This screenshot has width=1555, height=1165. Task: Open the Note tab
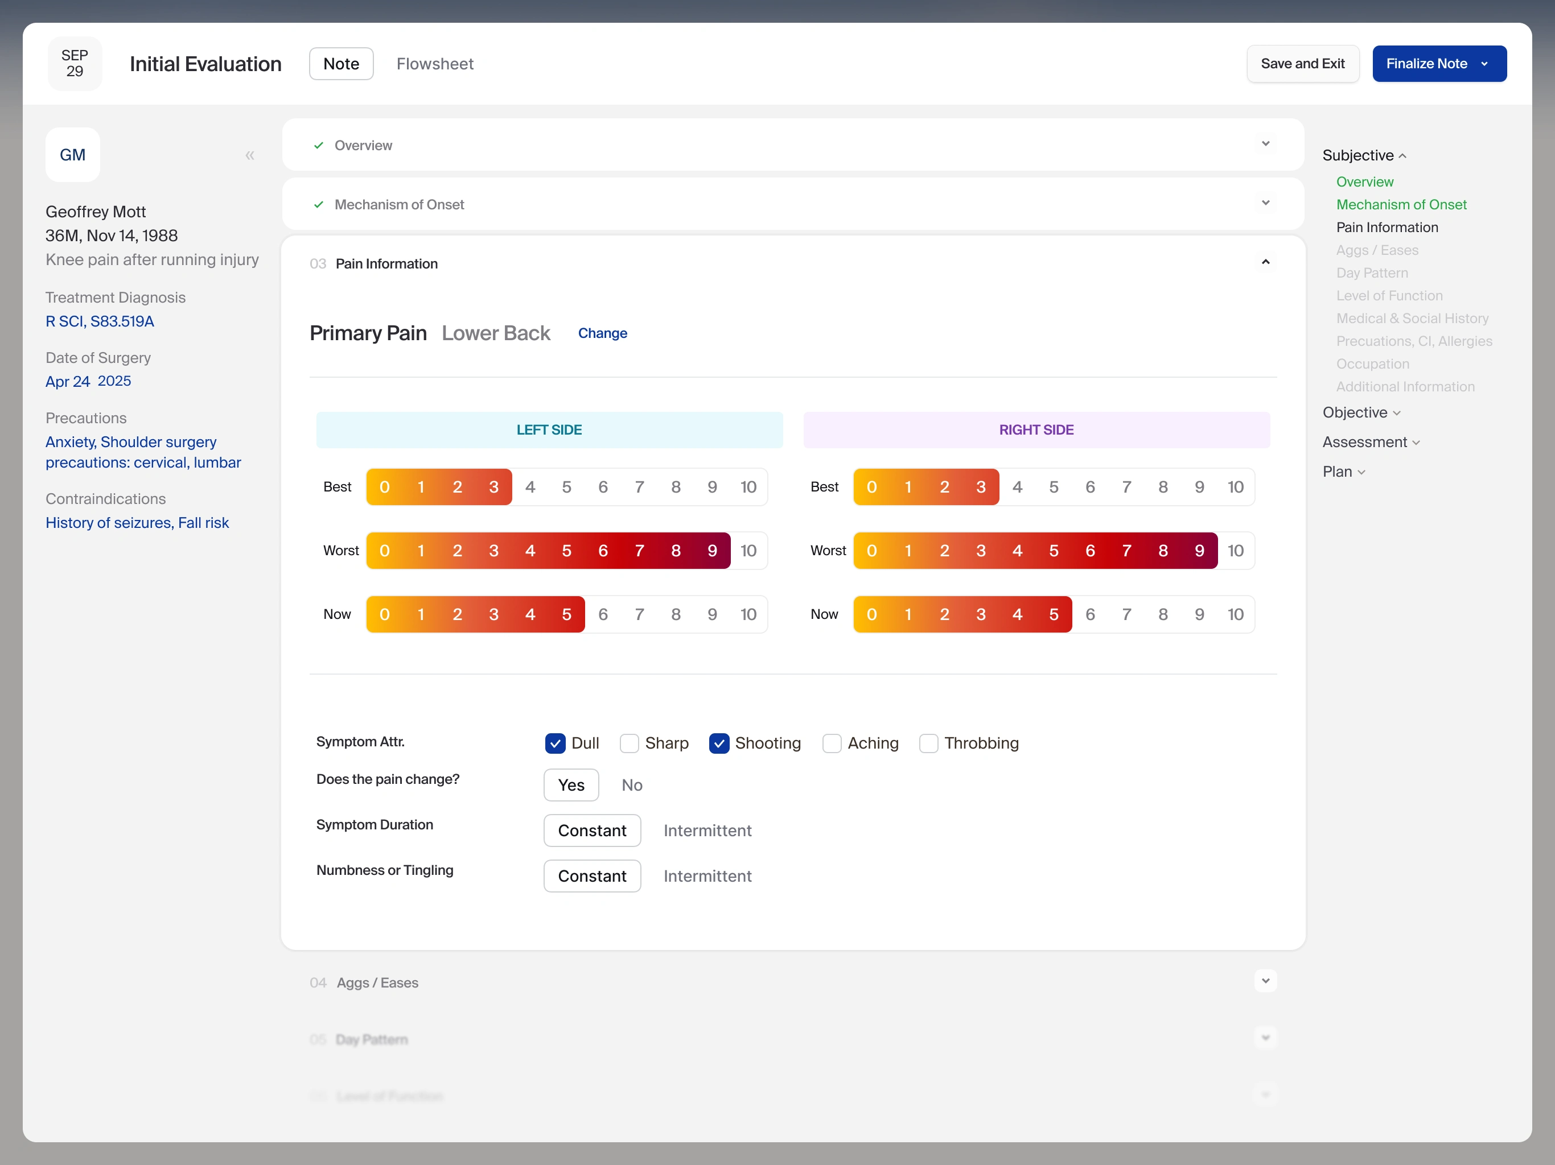coord(341,64)
